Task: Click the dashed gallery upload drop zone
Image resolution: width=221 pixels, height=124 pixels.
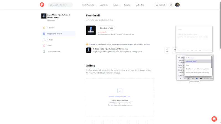Action: (120, 97)
